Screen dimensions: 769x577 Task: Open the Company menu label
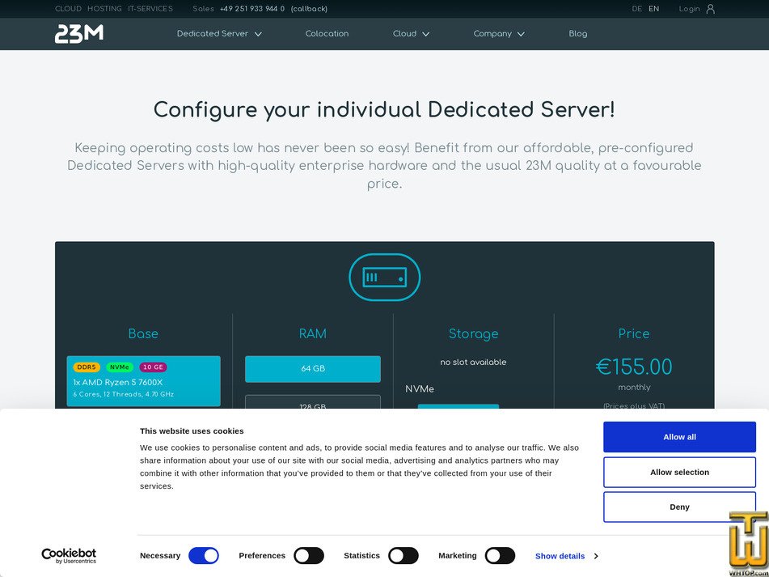[492, 34]
